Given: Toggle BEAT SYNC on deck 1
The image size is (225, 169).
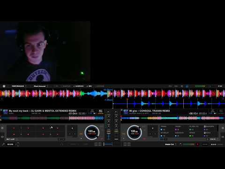Looking at the screenshot, I should (x=101, y=112).
